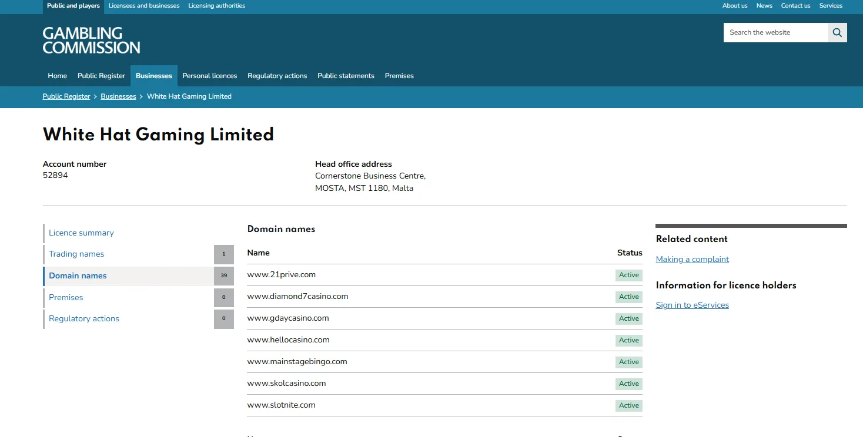Open Premises in main navigation
This screenshot has width=863, height=437.
[399, 76]
